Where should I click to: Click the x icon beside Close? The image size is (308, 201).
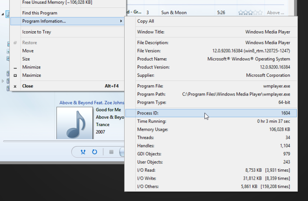point(15,86)
